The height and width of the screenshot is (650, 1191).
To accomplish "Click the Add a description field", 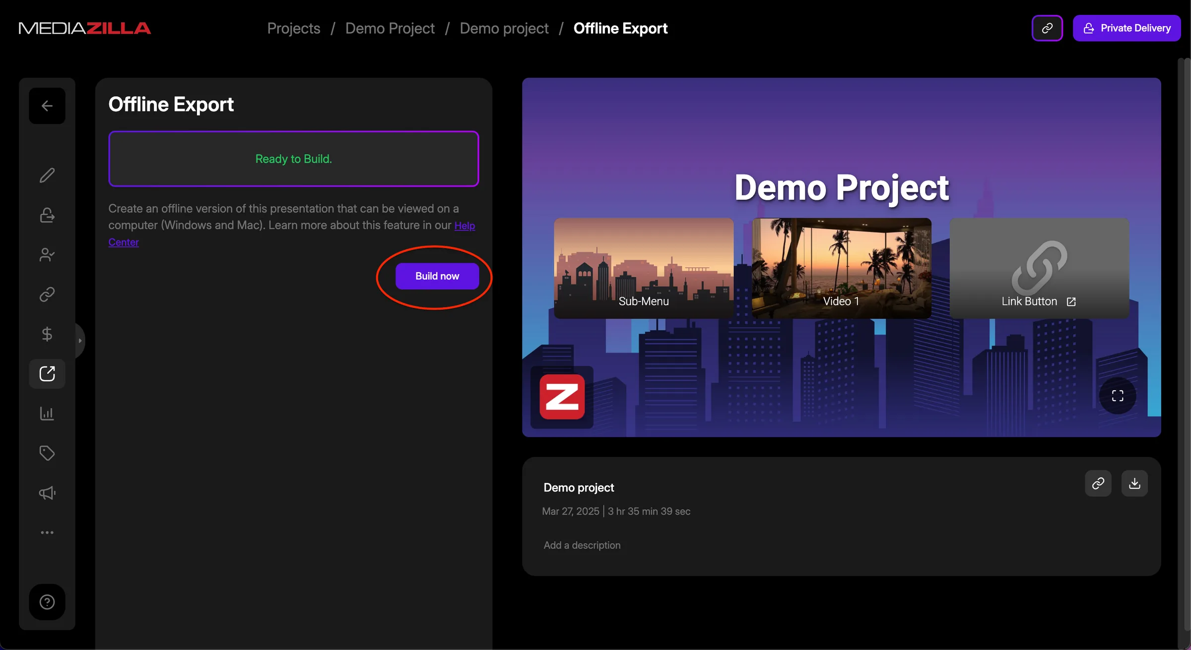I will [x=582, y=545].
